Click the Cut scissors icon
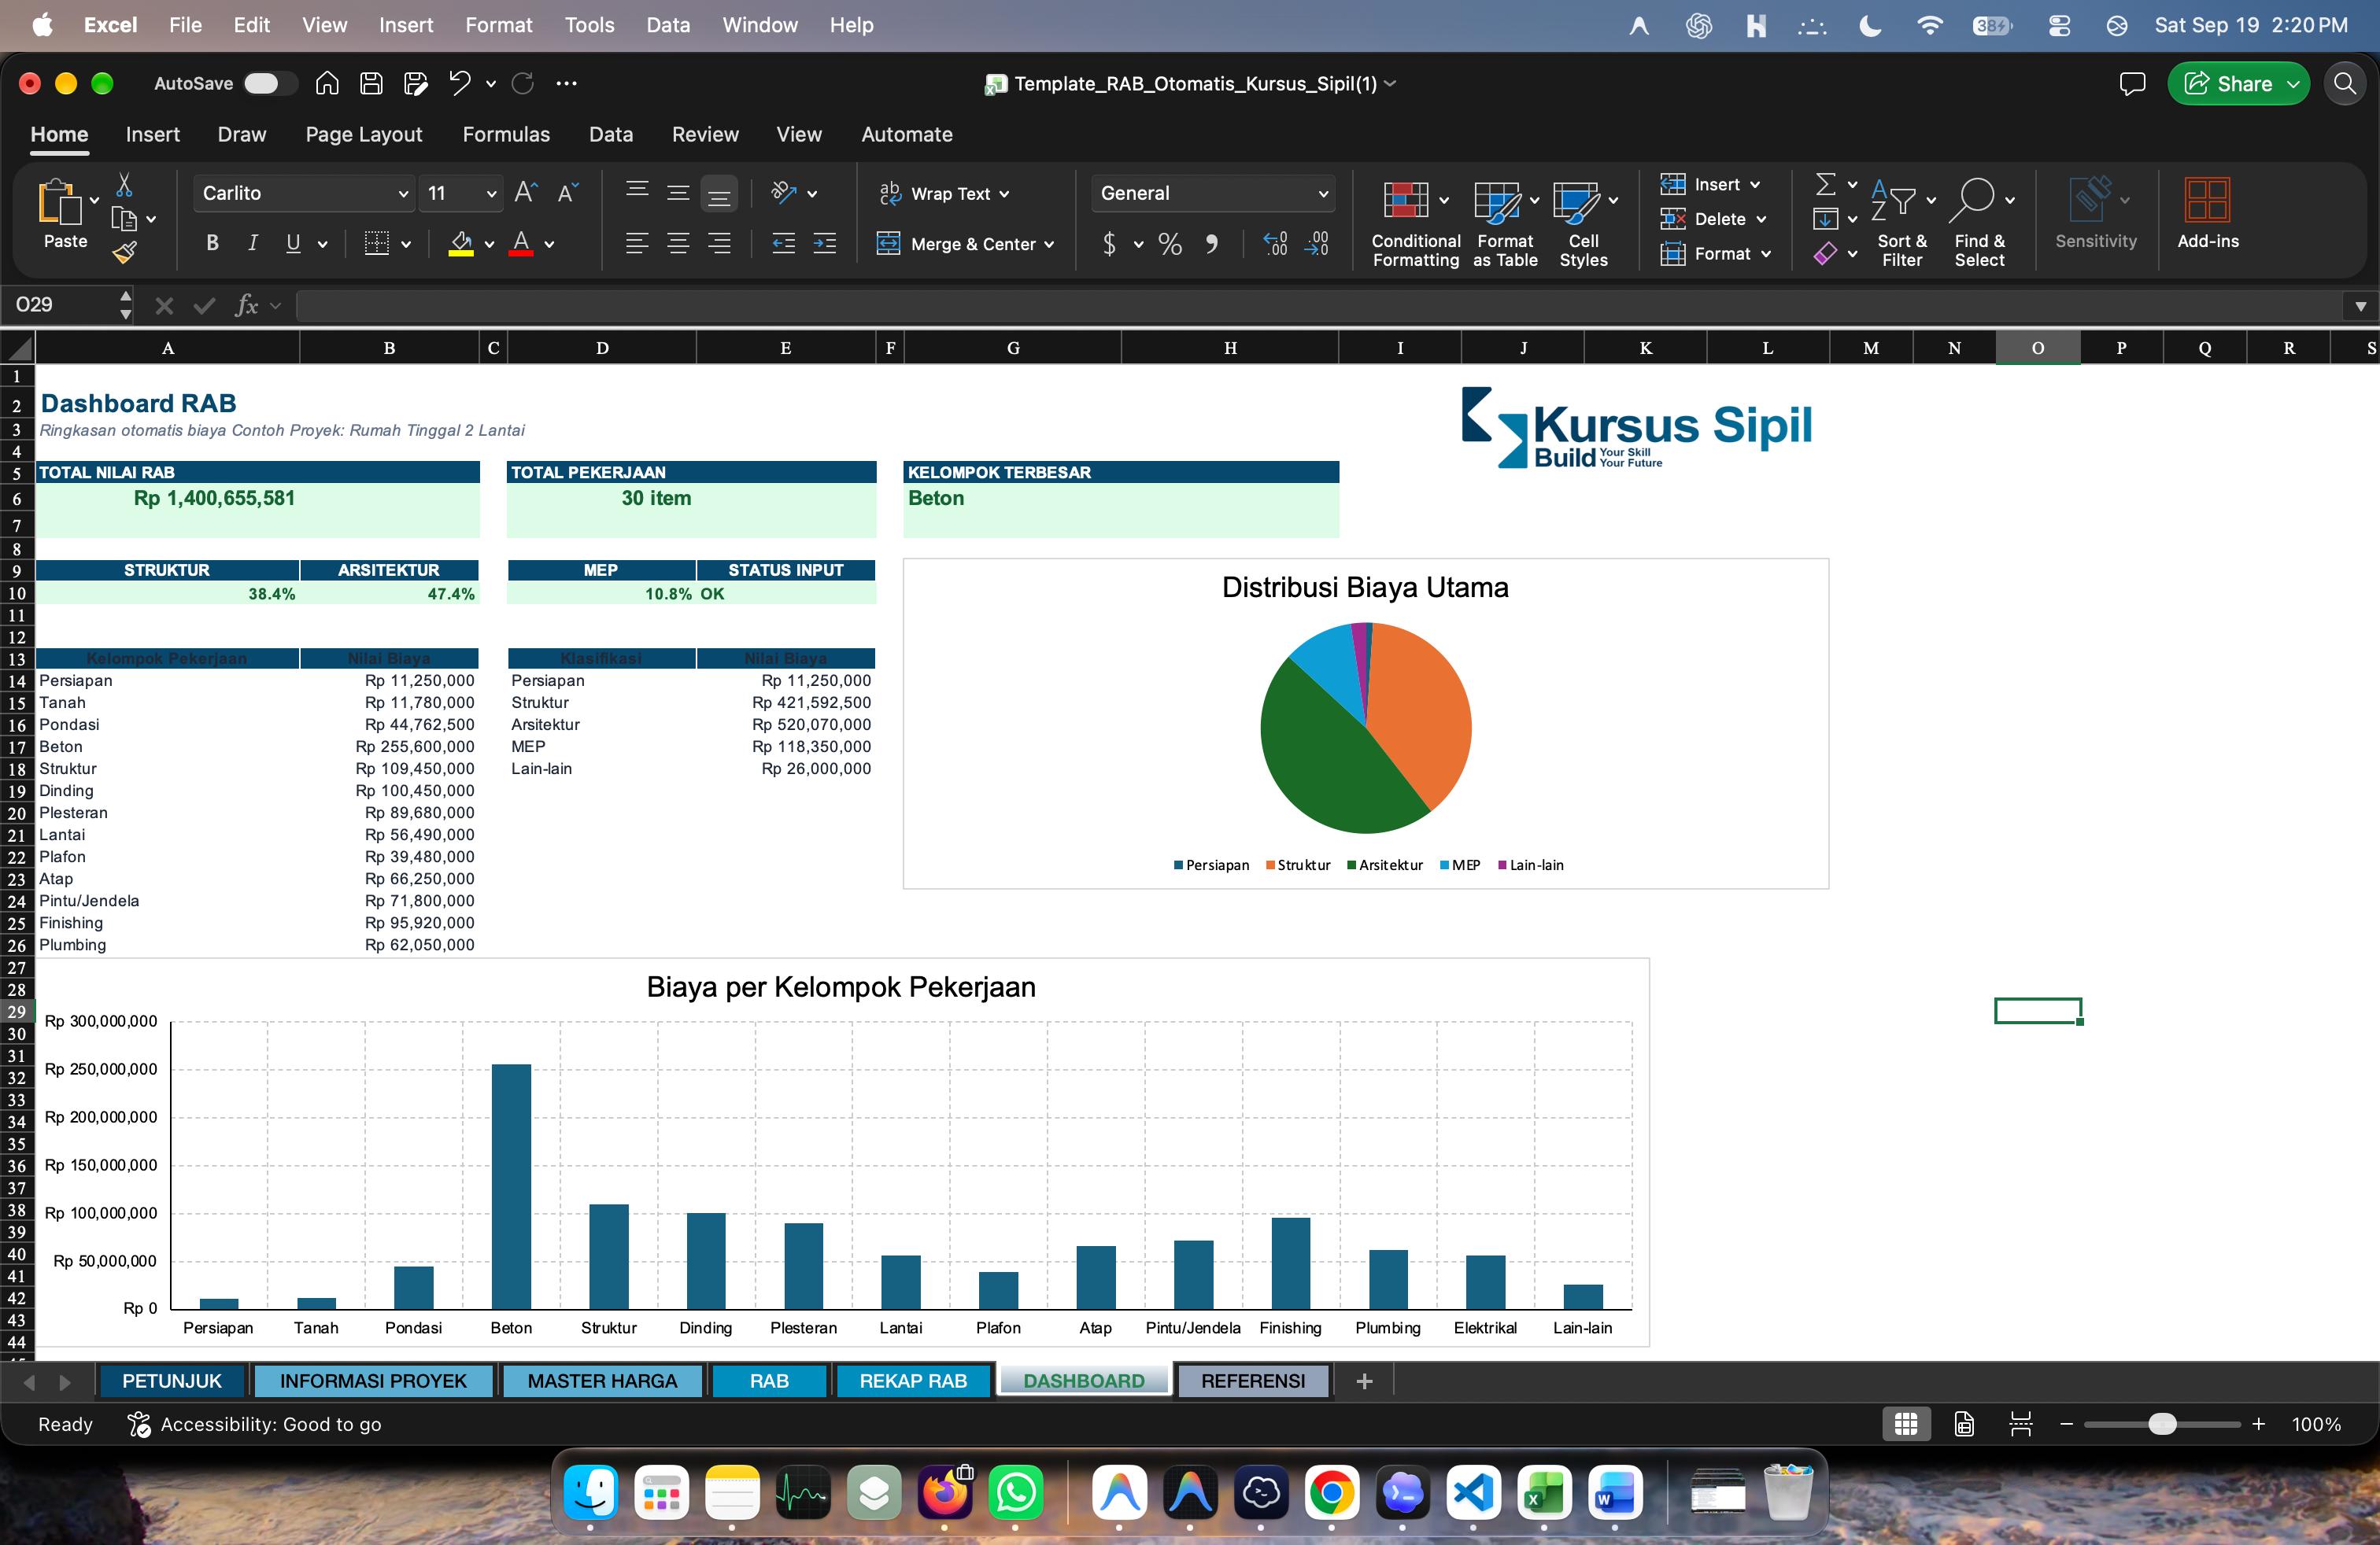Viewport: 2380px width, 1545px height. [124, 185]
